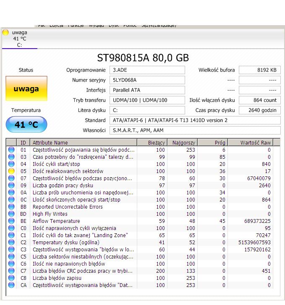Click raw value 689373225 for Airflow Temperature
This screenshot has height=305, width=285.
click(x=257, y=221)
